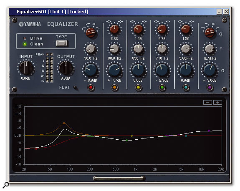The width and height of the screenshot is (240, 191).
Task: Click the 80.0 Hz frequency knob
Action: (x=114, y=49)
